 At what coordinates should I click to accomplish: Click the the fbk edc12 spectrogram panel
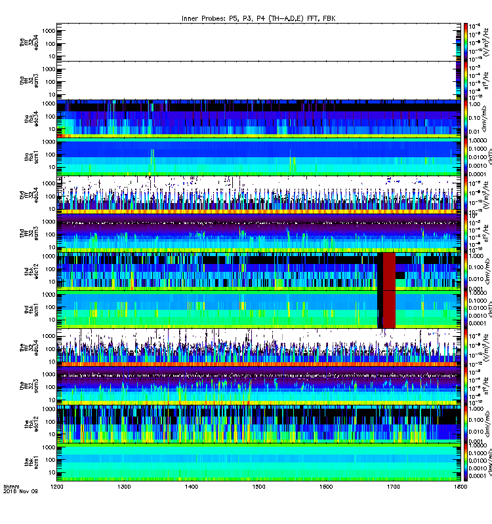[x=258, y=424]
